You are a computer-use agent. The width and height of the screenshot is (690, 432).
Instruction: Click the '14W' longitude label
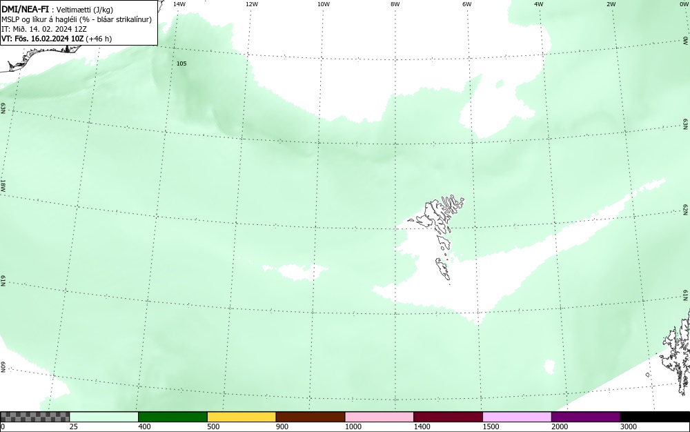point(179,4)
